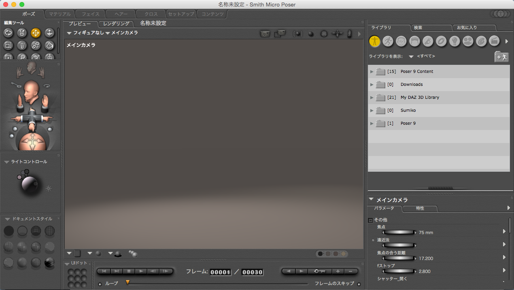Expand the My DAZ 3D Library folder
The height and width of the screenshot is (290, 514).
[372, 98]
